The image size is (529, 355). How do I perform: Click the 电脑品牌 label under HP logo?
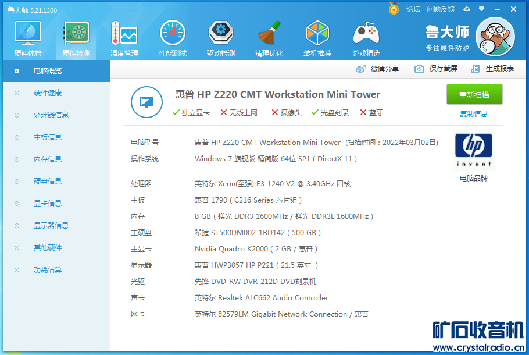coord(474,178)
